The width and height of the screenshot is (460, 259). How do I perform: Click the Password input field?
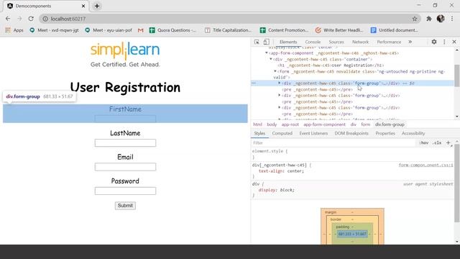125,191
